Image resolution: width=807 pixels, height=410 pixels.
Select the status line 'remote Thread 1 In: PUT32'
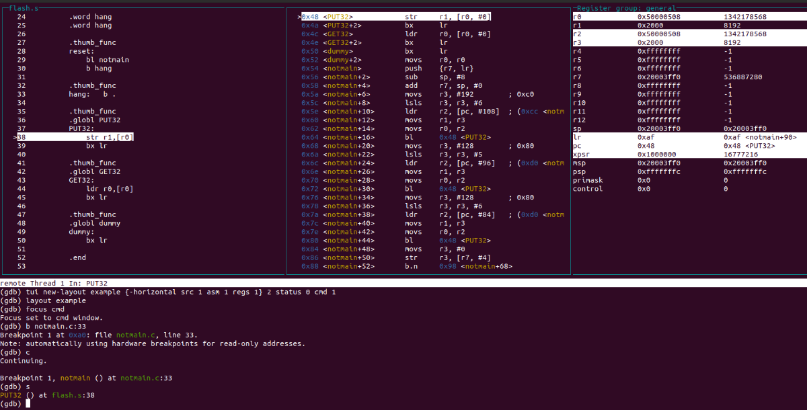pos(54,284)
